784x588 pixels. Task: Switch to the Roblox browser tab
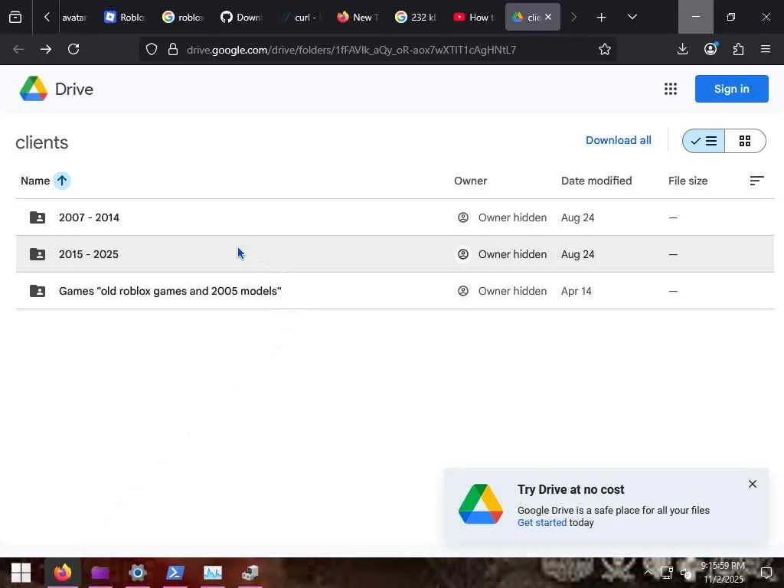point(125,17)
